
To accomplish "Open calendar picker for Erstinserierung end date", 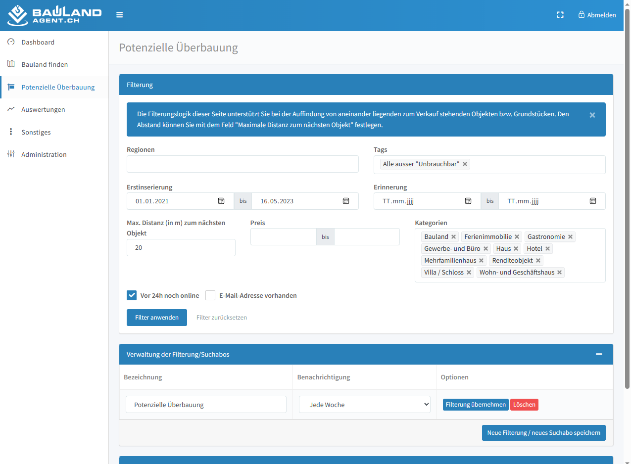I will [x=346, y=201].
